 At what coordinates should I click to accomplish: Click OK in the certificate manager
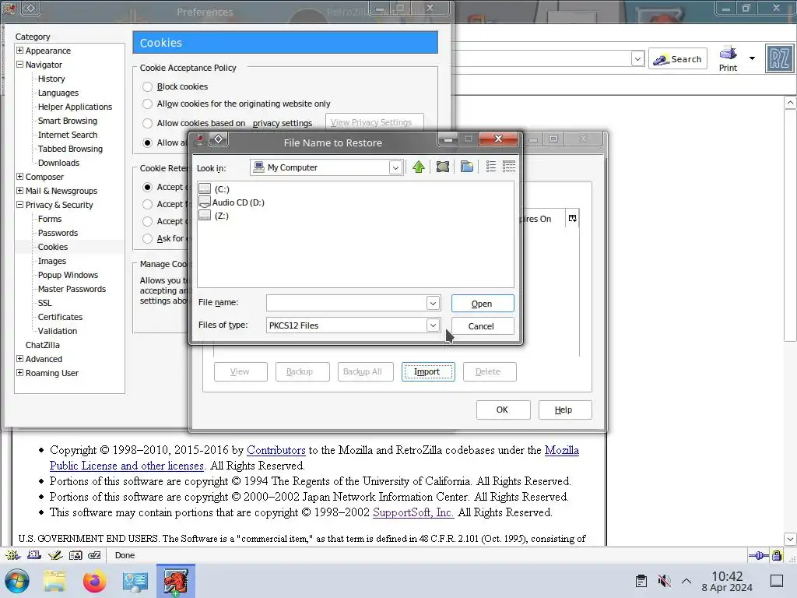[503, 410]
